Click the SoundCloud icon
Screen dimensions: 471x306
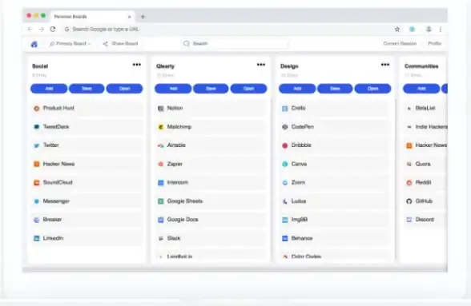pos(37,183)
